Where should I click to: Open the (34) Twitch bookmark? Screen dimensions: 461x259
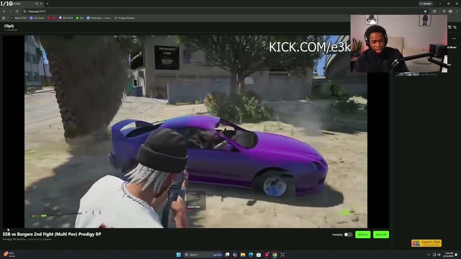pos(66,18)
